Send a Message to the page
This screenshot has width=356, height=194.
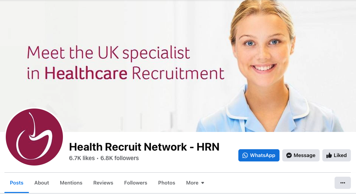coord(301,155)
